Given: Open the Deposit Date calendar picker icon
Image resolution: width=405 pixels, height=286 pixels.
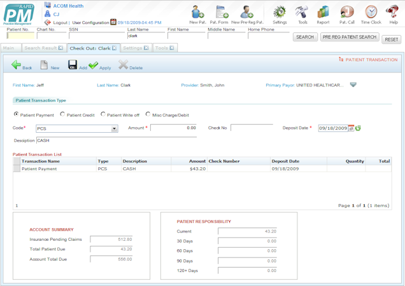Looking at the screenshot, I should [351, 128].
